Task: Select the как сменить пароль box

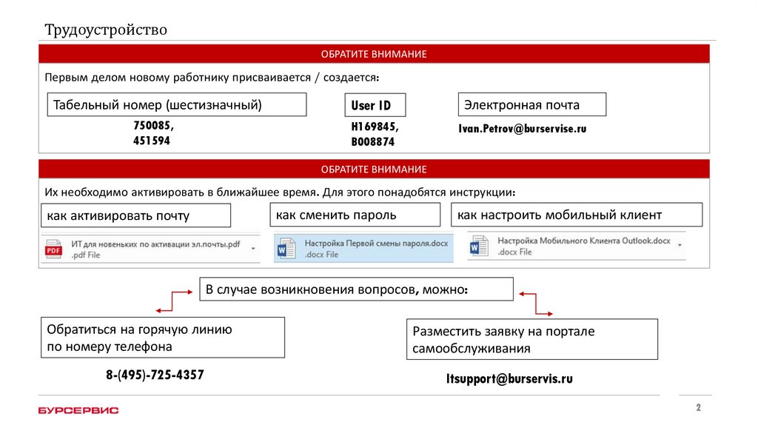Action: 355,215
